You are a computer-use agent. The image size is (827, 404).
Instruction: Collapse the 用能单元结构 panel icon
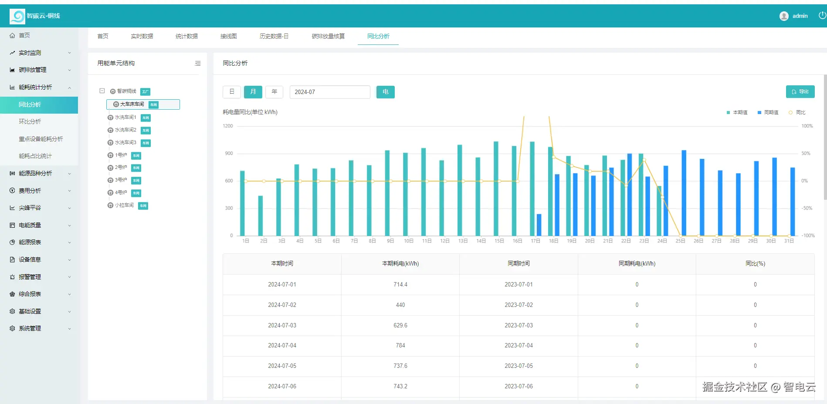pos(198,63)
